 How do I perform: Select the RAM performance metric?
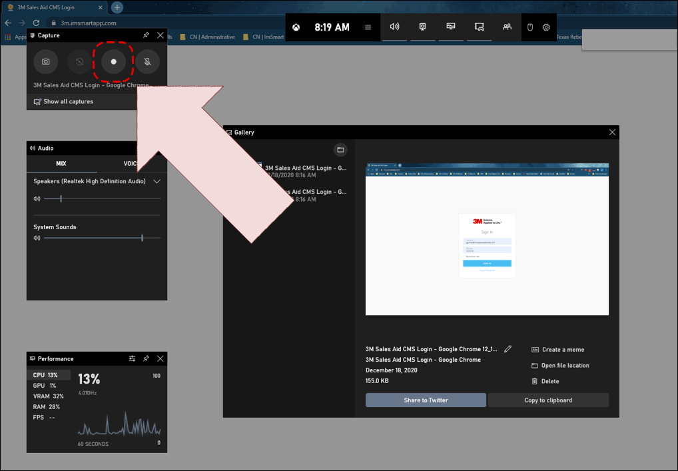49,406
